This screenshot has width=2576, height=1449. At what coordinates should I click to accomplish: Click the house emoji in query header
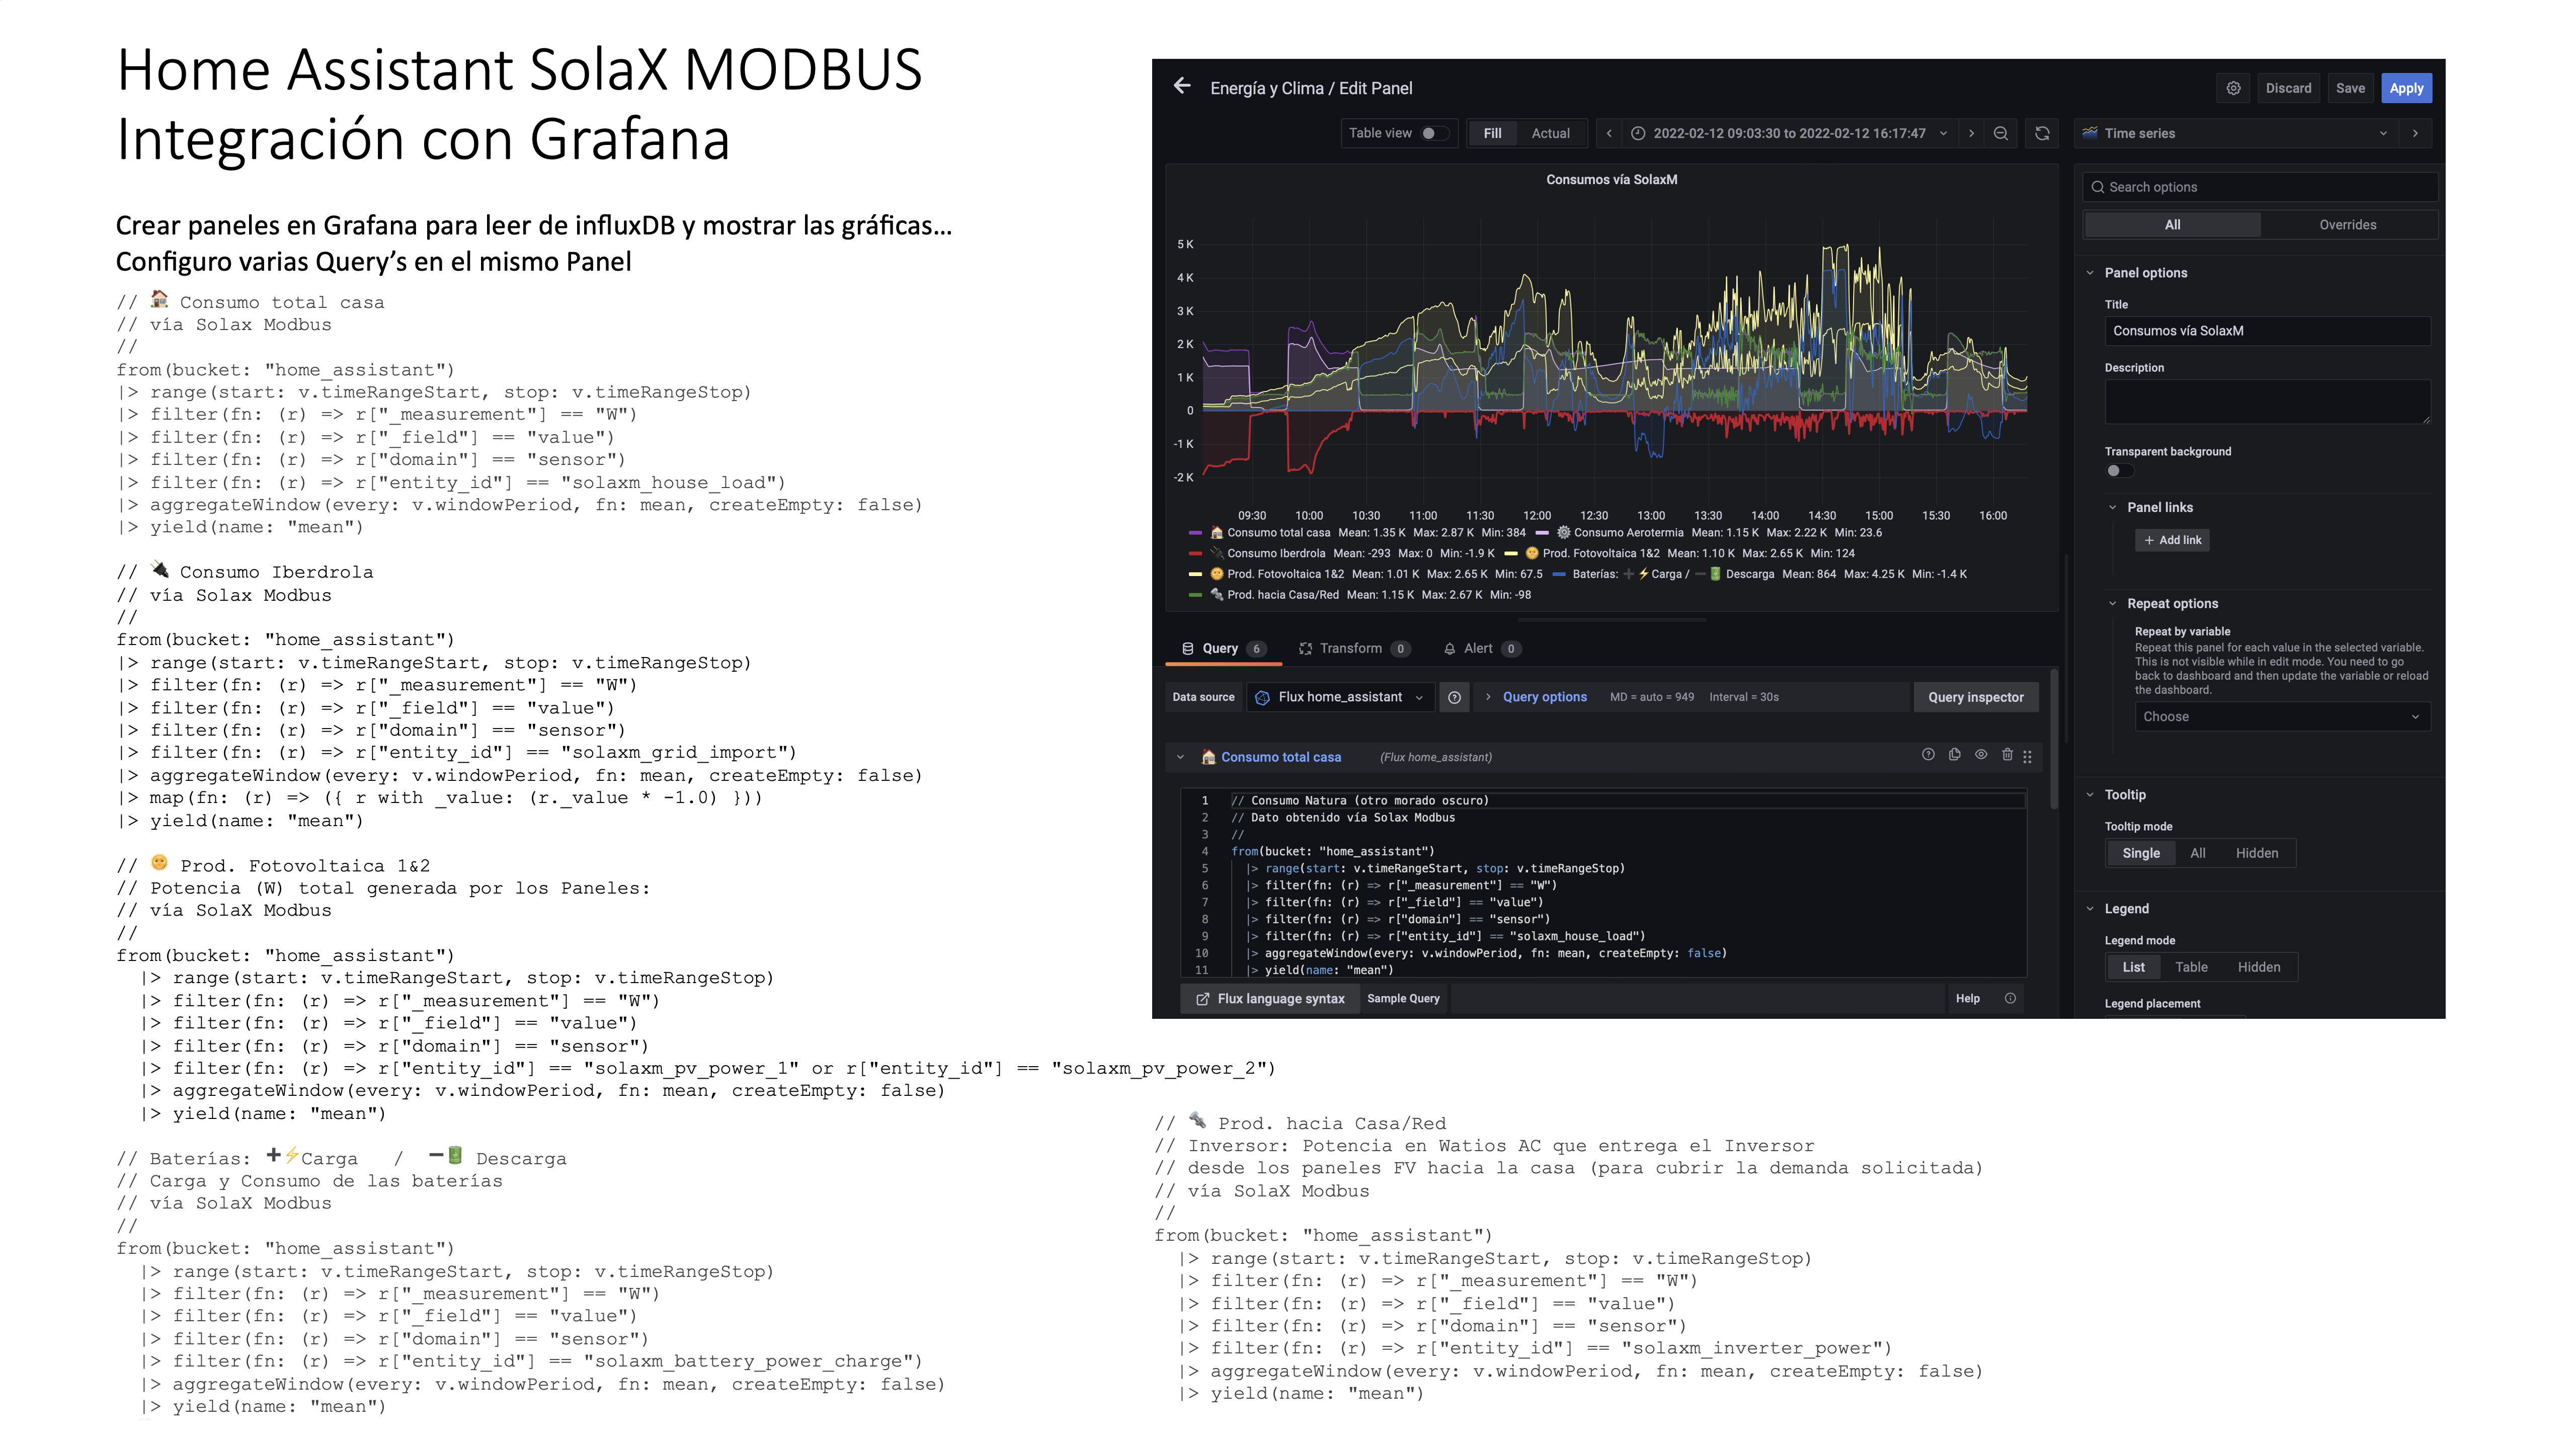[x=1208, y=756]
